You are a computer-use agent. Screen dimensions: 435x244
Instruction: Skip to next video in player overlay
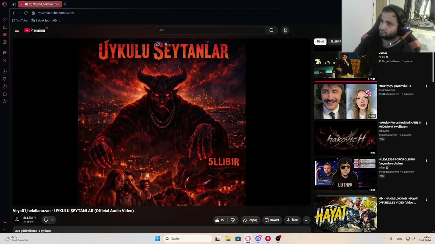[x=166, y=44]
